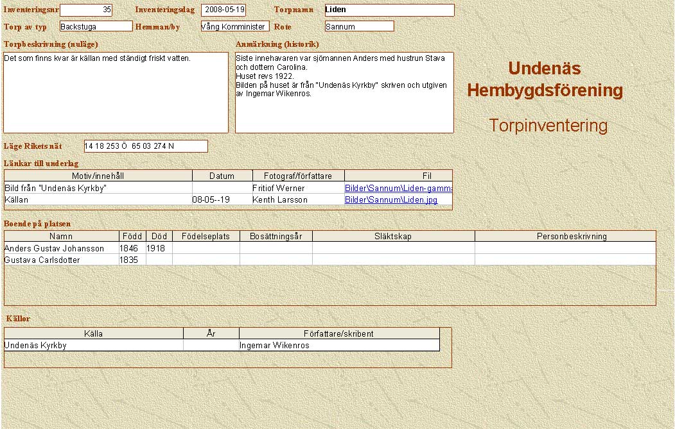This screenshot has width=675, height=429.
Task: Select the Läge Rikets nät coordinates field
Action: click(x=146, y=146)
